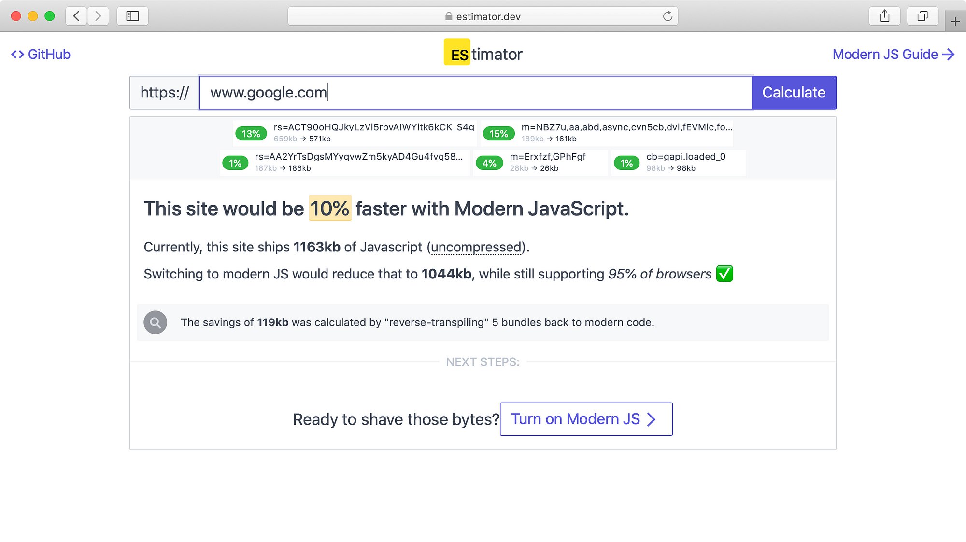Select the cb=gapi.loaded_0 bundle entry
The height and width of the screenshot is (542, 966).
click(x=678, y=163)
